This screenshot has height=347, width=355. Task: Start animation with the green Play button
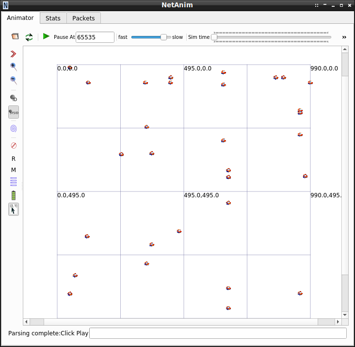[46, 36]
